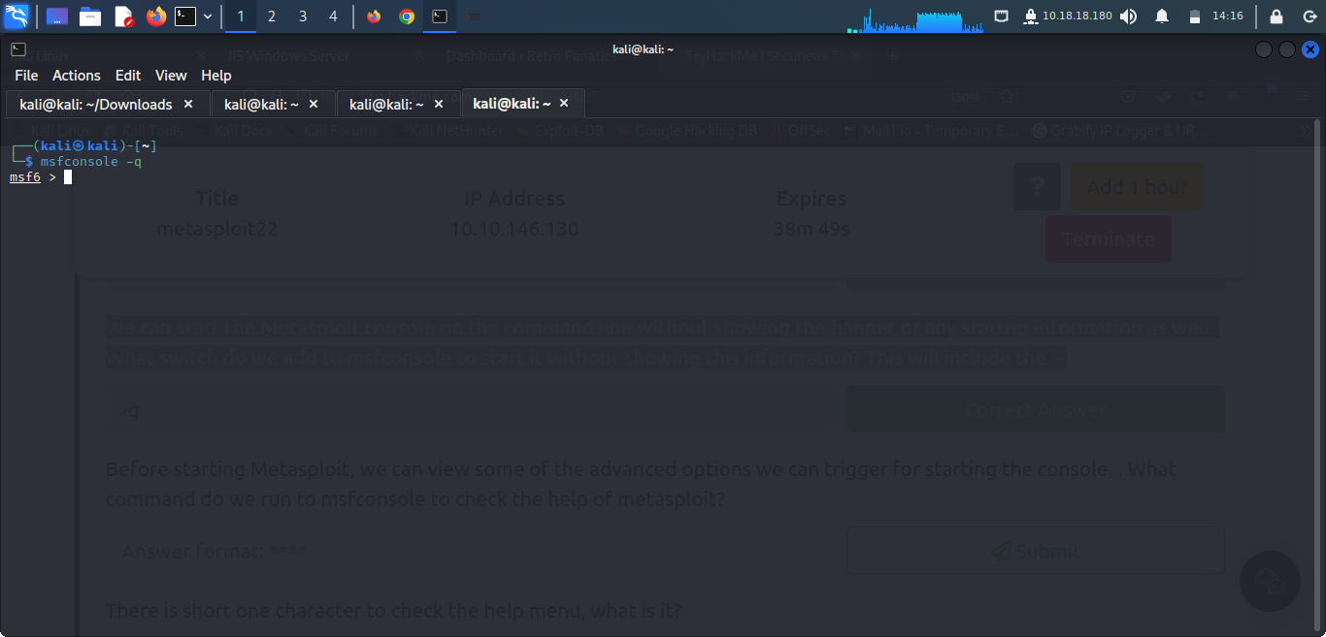Click the show desktop panel icon
Image resolution: width=1326 pixels, height=637 pixels.
pyautogui.click(x=57, y=16)
